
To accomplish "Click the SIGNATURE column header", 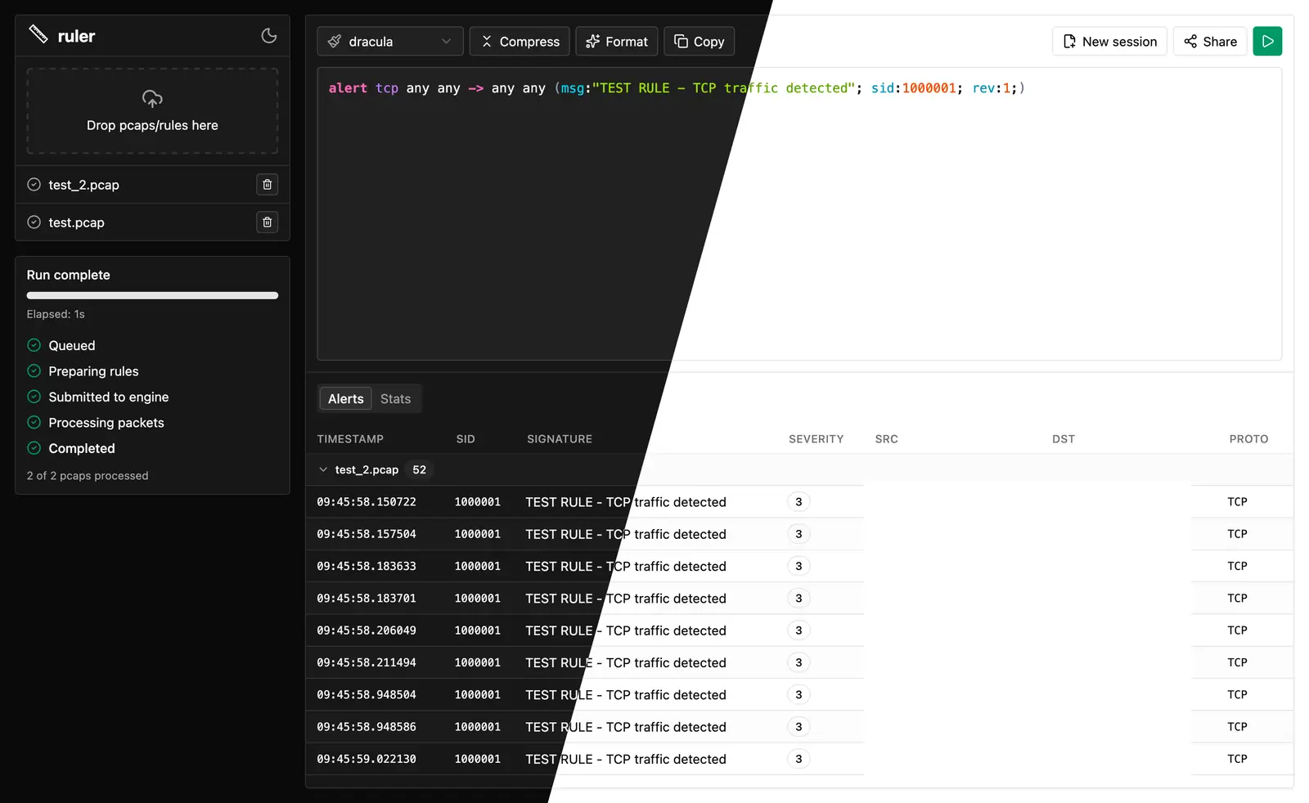I will pos(560,439).
